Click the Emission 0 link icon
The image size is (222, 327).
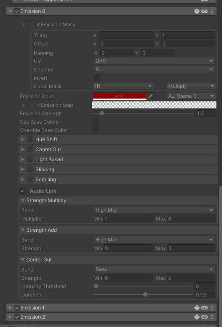pos(204,11)
